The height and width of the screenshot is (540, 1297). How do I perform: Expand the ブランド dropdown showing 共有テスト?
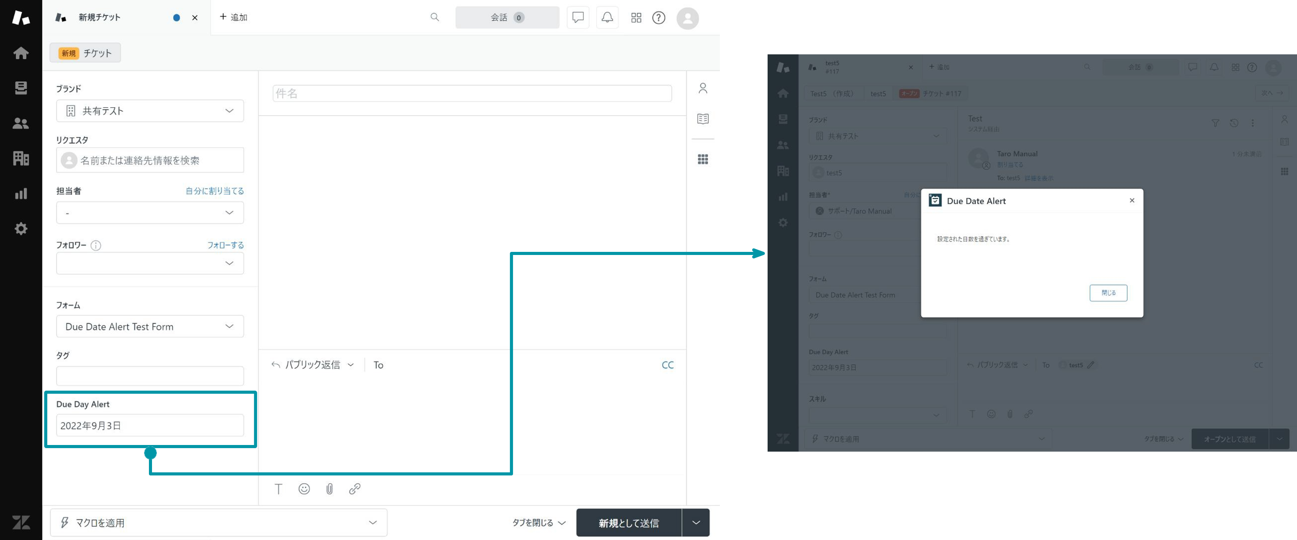point(150,111)
